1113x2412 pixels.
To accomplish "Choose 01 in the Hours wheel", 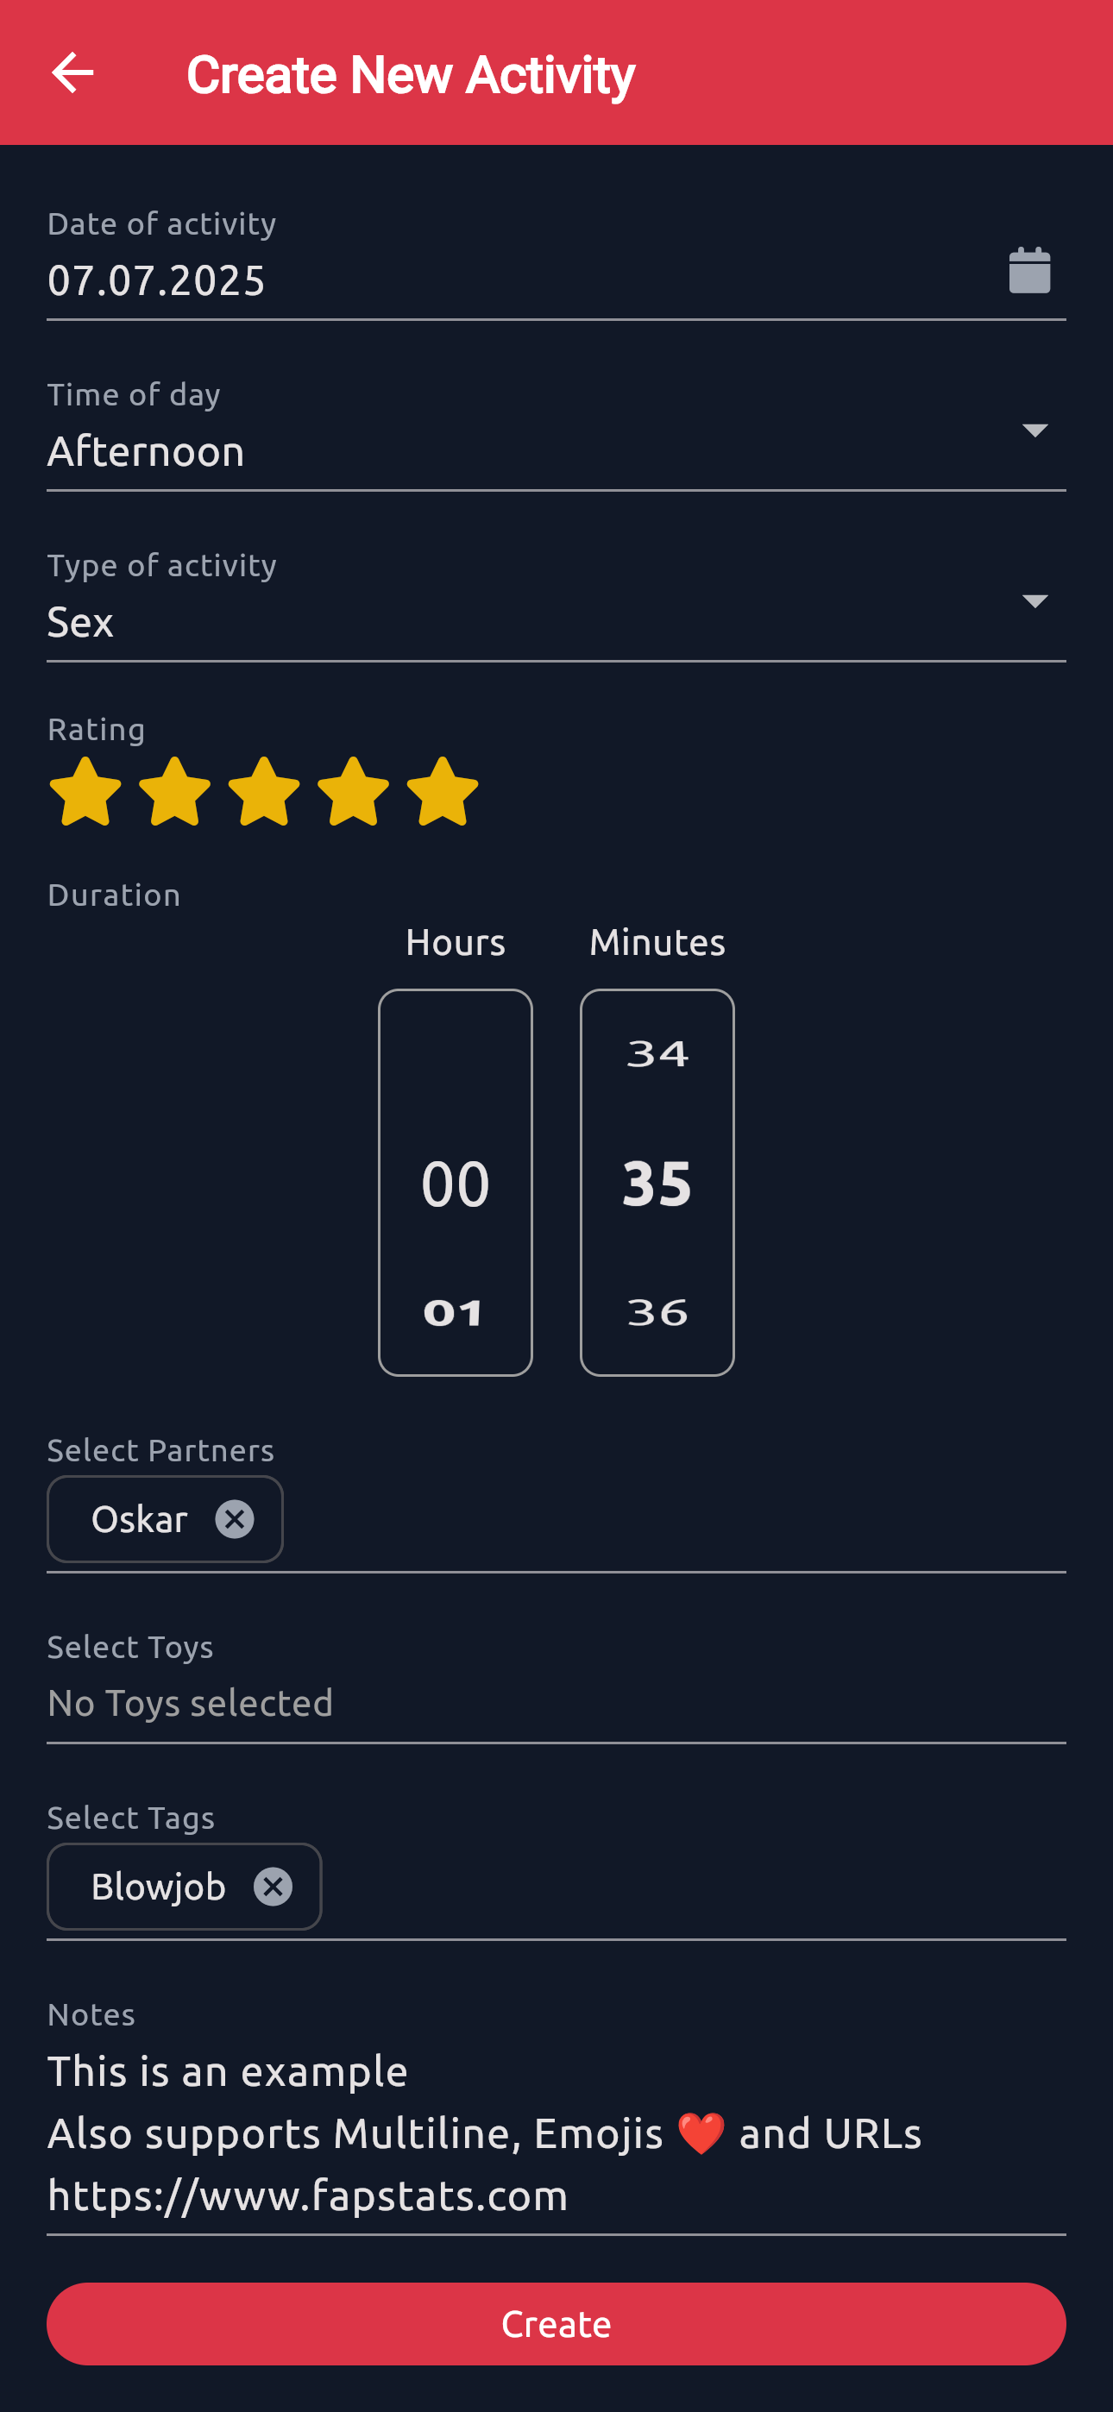I will coord(455,1311).
